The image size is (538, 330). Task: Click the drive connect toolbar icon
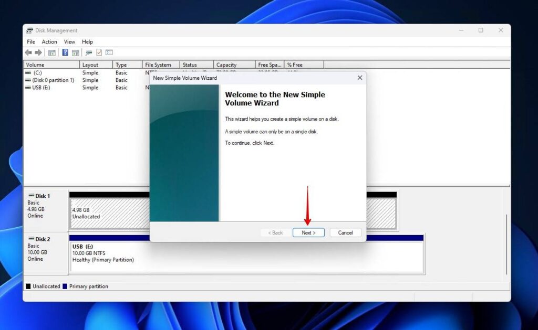pos(89,52)
